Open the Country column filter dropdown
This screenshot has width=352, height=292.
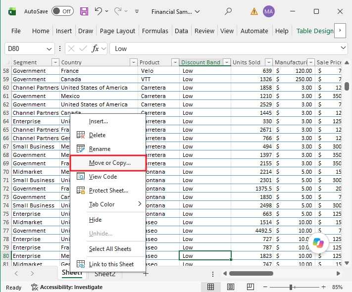(134, 62)
